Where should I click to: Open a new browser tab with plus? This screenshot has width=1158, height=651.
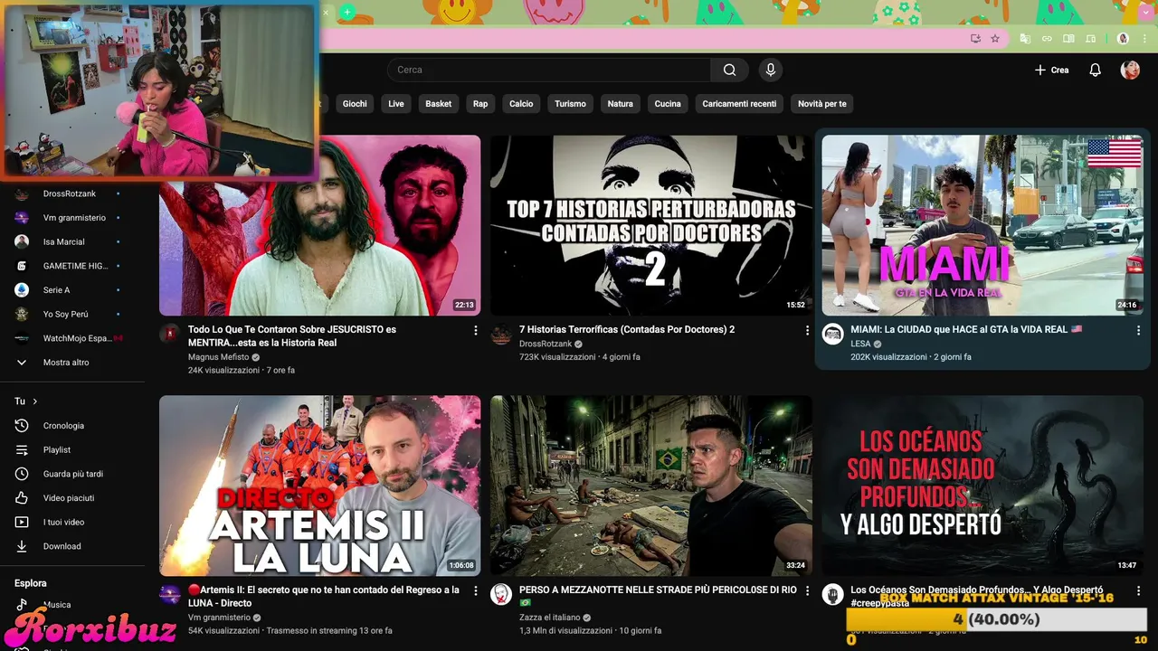point(347,12)
